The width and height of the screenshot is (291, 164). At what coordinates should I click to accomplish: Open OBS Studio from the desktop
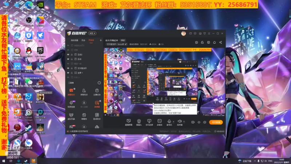pos(29,22)
